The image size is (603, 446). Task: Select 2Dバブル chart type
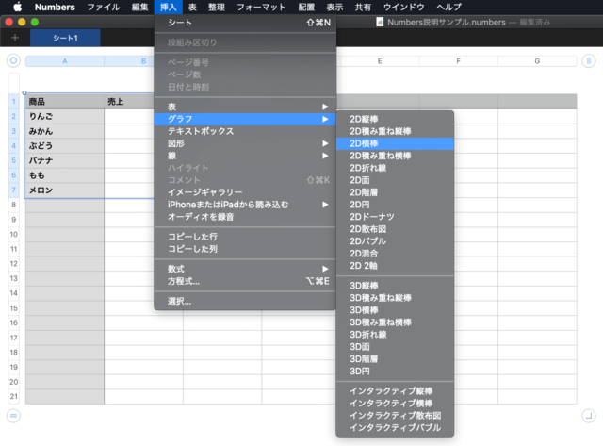tap(395, 241)
